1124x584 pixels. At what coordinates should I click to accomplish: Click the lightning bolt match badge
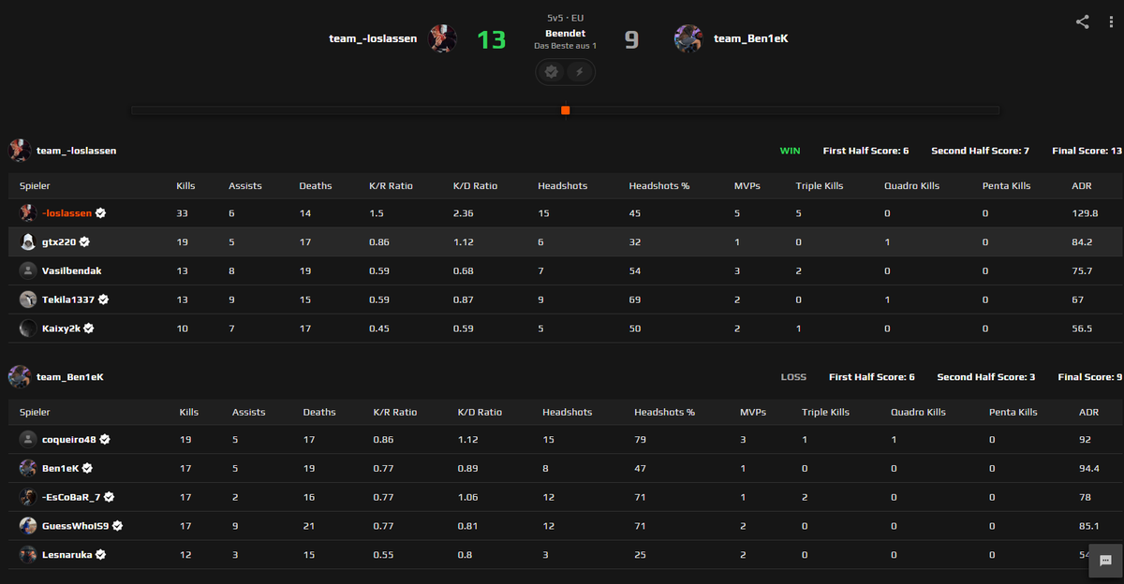[x=579, y=72]
